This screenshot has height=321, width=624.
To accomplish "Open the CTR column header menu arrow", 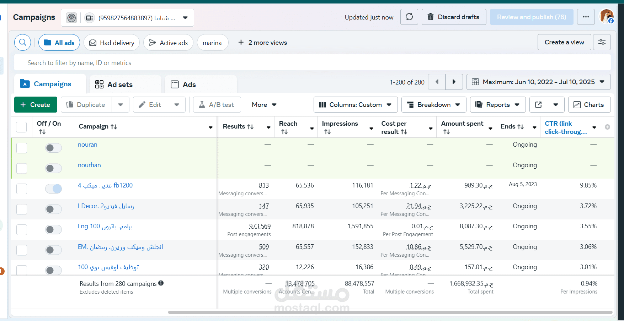I will pyautogui.click(x=594, y=127).
